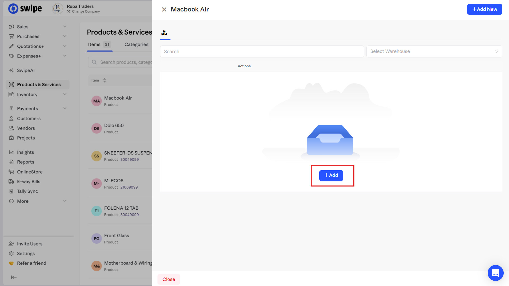
Task: Sort by the Item column arrows
Action: (x=104, y=80)
